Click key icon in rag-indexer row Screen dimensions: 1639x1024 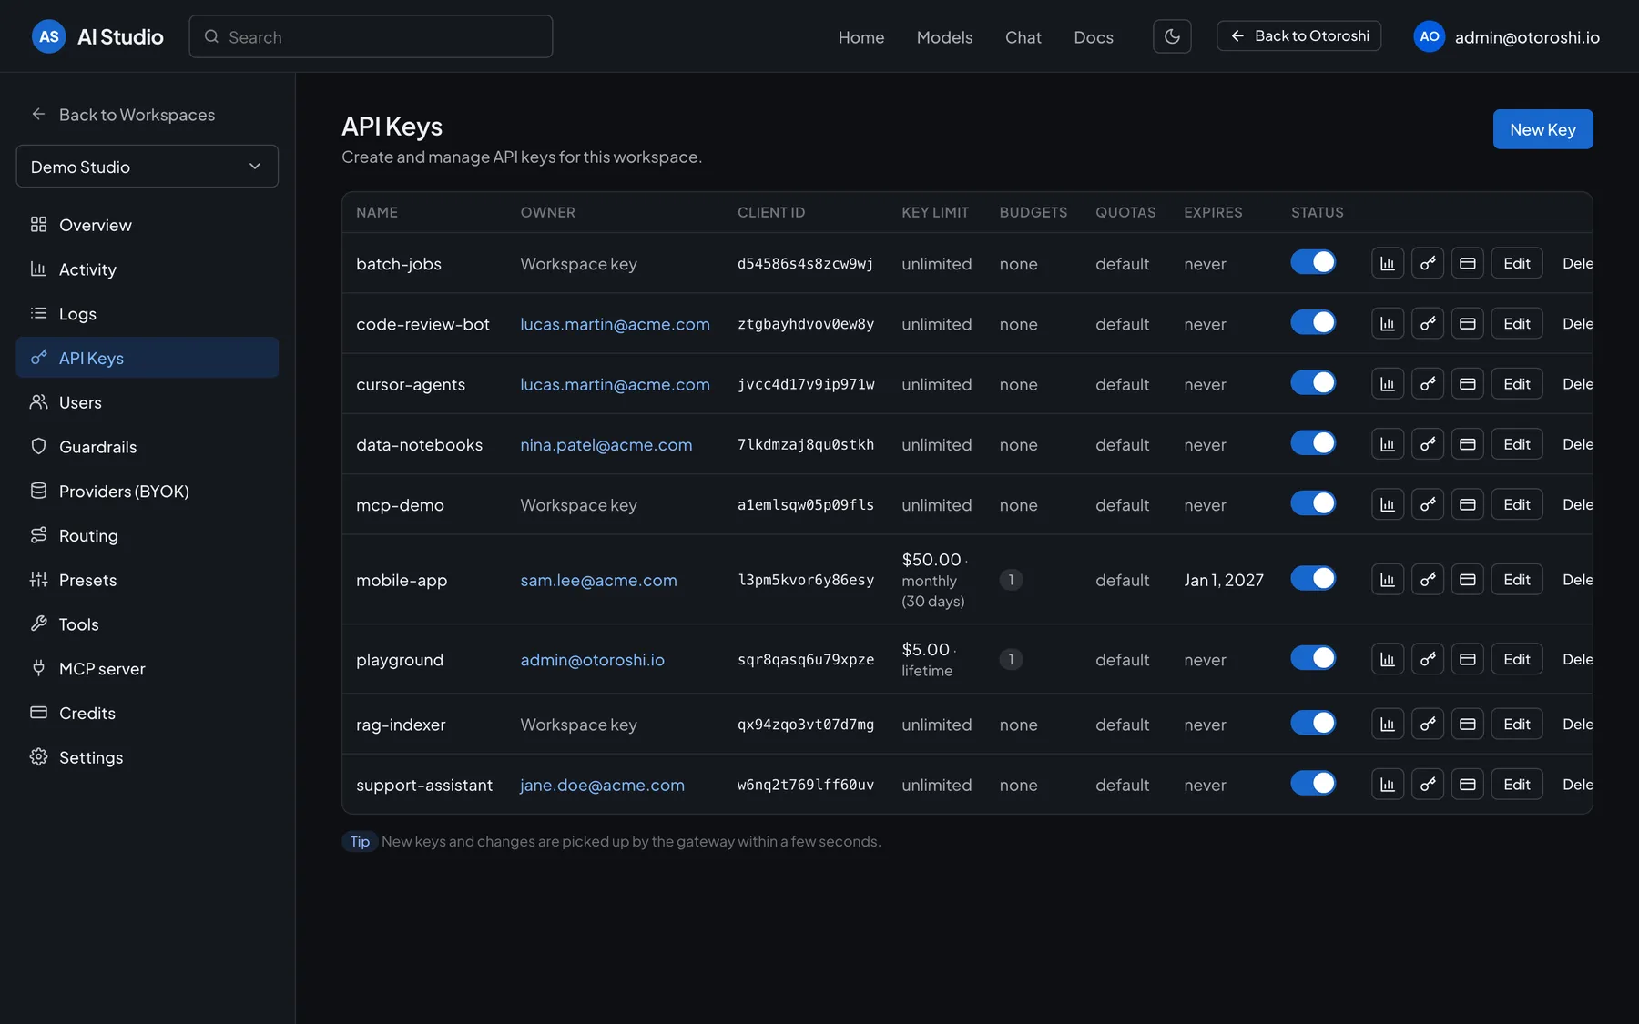pos(1428,724)
